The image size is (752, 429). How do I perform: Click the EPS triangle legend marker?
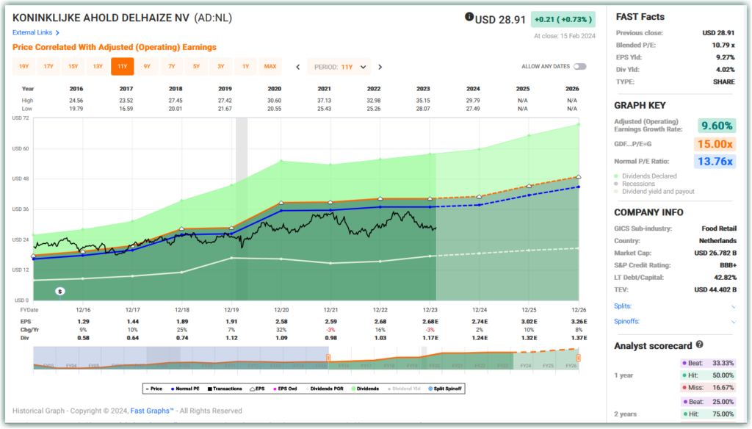(x=251, y=389)
